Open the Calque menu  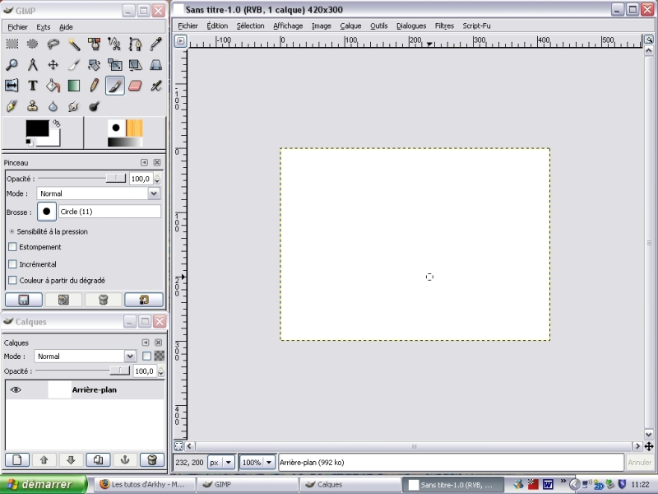(350, 26)
